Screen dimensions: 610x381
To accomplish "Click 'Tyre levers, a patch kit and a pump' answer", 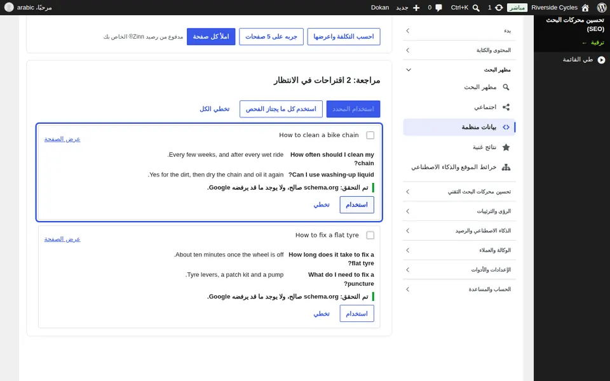I will [234, 274].
